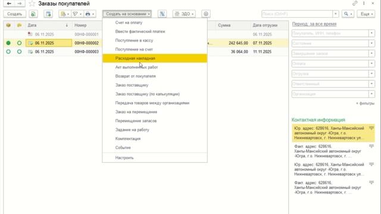Choose Заказ поставщику menu item
Image resolution: width=381 pixels, height=214 pixels.
155,85
